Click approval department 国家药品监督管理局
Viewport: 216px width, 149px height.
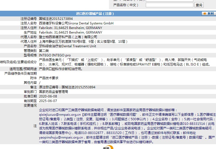54,92
